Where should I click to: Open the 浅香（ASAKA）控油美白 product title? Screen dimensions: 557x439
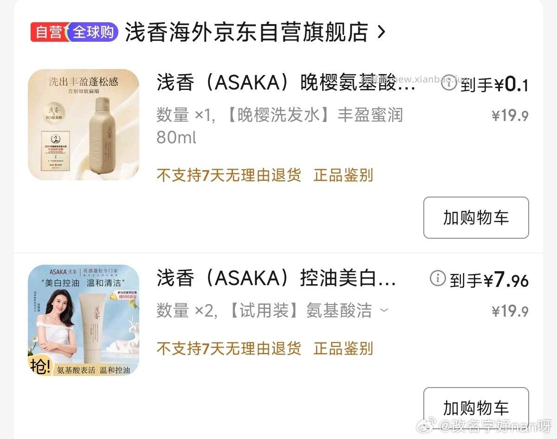[276, 280]
